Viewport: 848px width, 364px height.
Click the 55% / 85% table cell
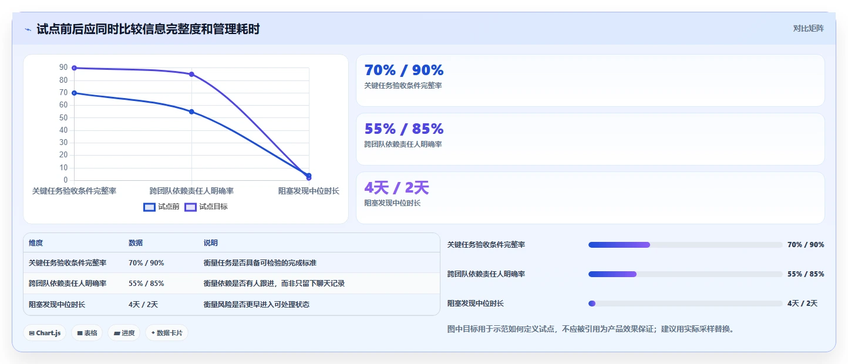tap(146, 284)
